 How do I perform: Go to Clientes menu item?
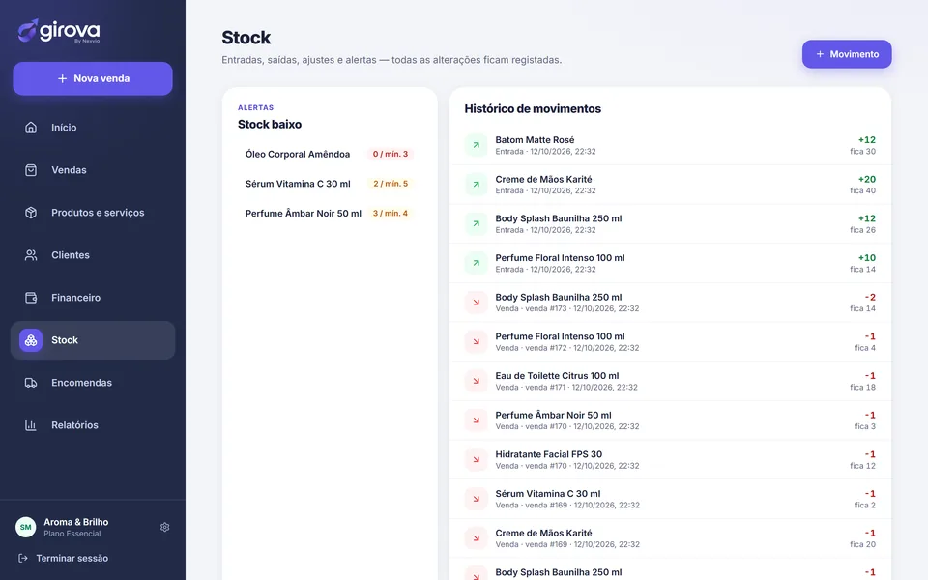click(x=93, y=255)
